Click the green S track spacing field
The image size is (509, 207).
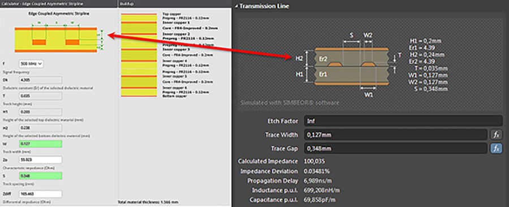[41, 176]
